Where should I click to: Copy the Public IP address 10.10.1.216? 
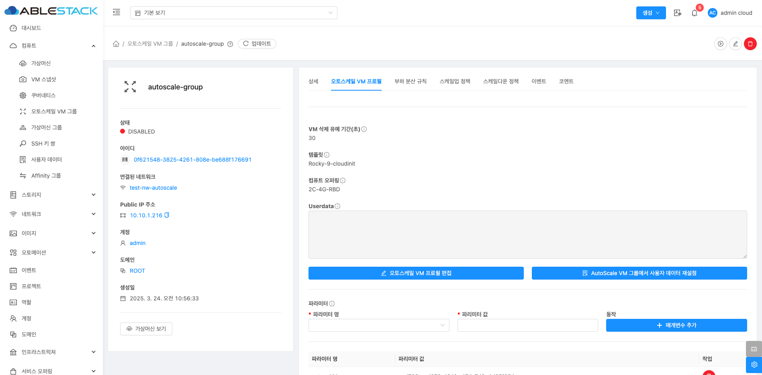coord(167,215)
